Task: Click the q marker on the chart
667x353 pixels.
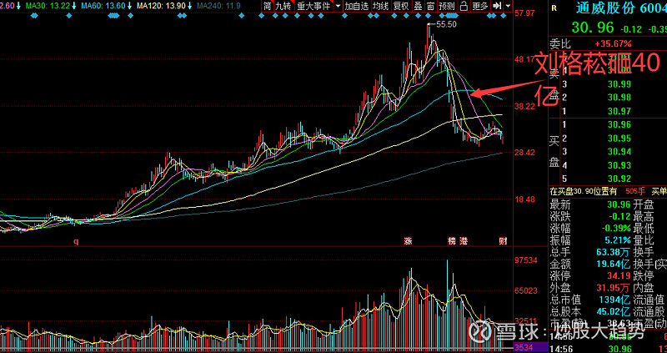Action: point(76,241)
